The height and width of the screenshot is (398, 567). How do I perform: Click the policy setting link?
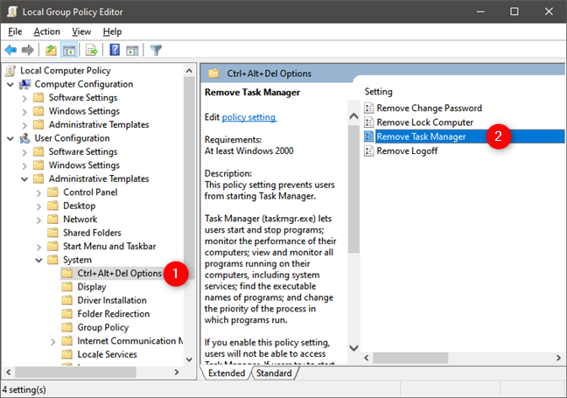pos(249,117)
